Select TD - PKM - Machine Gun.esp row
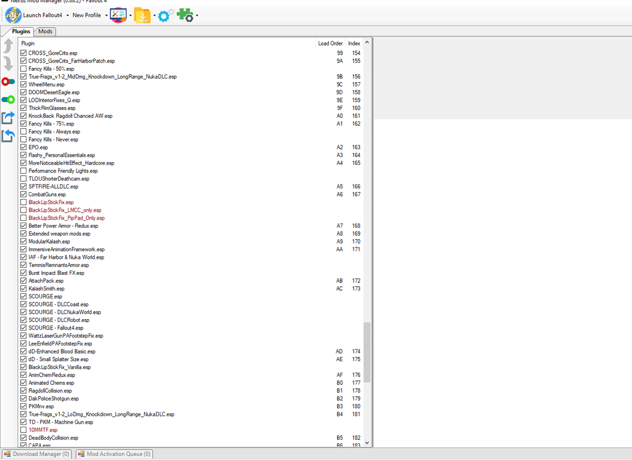 [191, 422]
